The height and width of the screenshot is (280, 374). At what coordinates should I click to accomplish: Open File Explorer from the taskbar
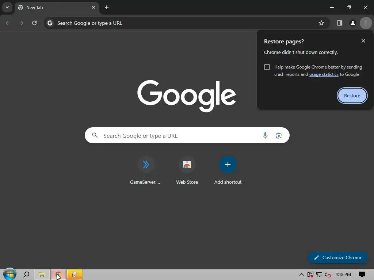tap(42, 275)
